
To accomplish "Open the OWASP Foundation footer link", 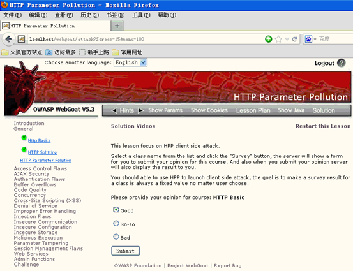I will click(x=138, y=266).
